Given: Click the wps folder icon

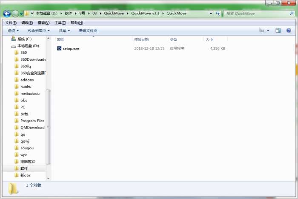Looking at the screenshot, I should click(x=17, y=155).
